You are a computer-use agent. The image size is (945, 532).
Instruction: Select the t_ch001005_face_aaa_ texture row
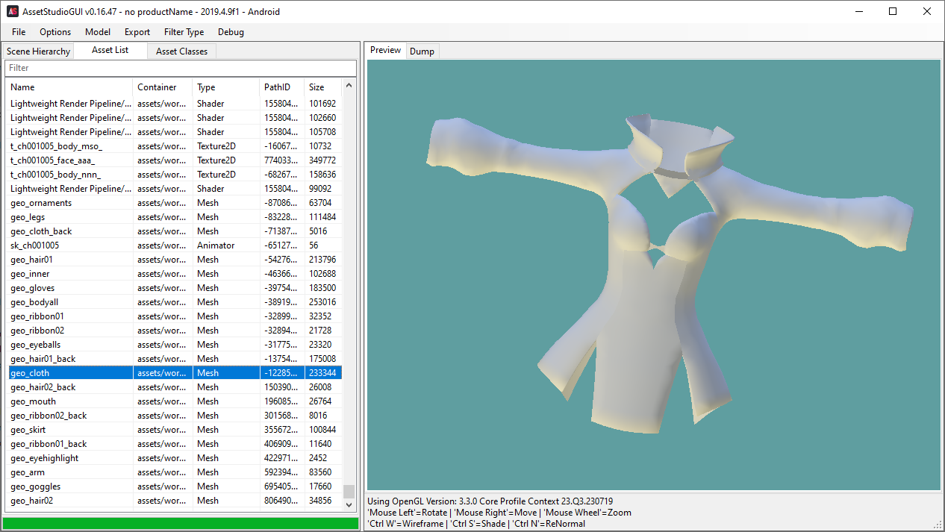(175, 160)
